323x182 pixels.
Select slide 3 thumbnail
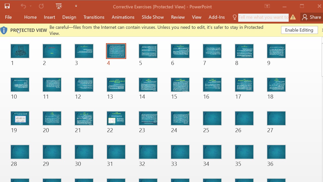[84, 51]
